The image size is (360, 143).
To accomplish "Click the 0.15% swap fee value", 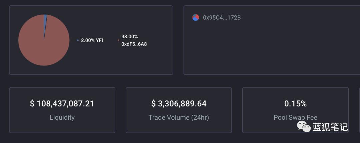I will pos(295,104).
